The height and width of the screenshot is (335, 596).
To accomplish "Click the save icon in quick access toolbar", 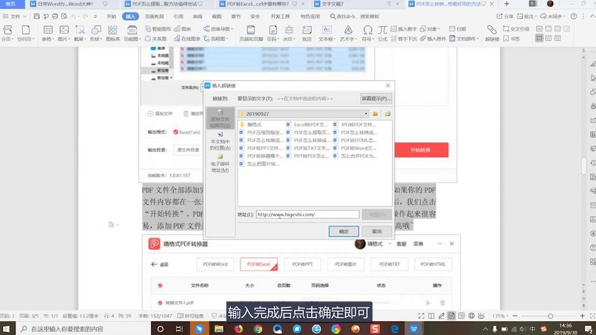I will click(37, 16).
